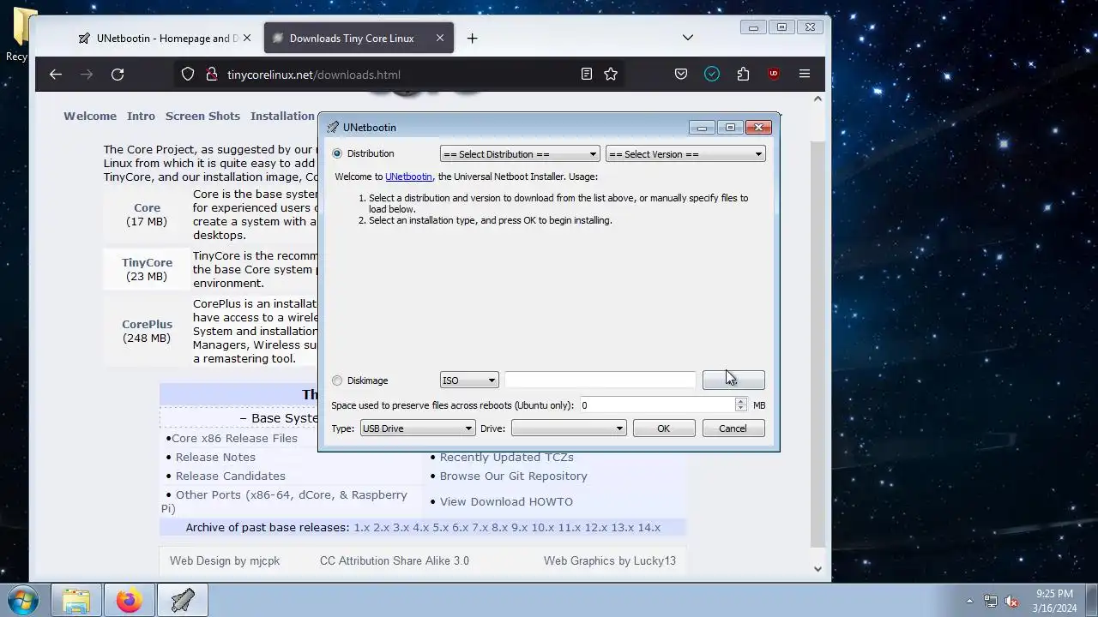Open File Explorer from taskbar
Viewport: 1098px width, 617px height.
click(x=76, y=601)
